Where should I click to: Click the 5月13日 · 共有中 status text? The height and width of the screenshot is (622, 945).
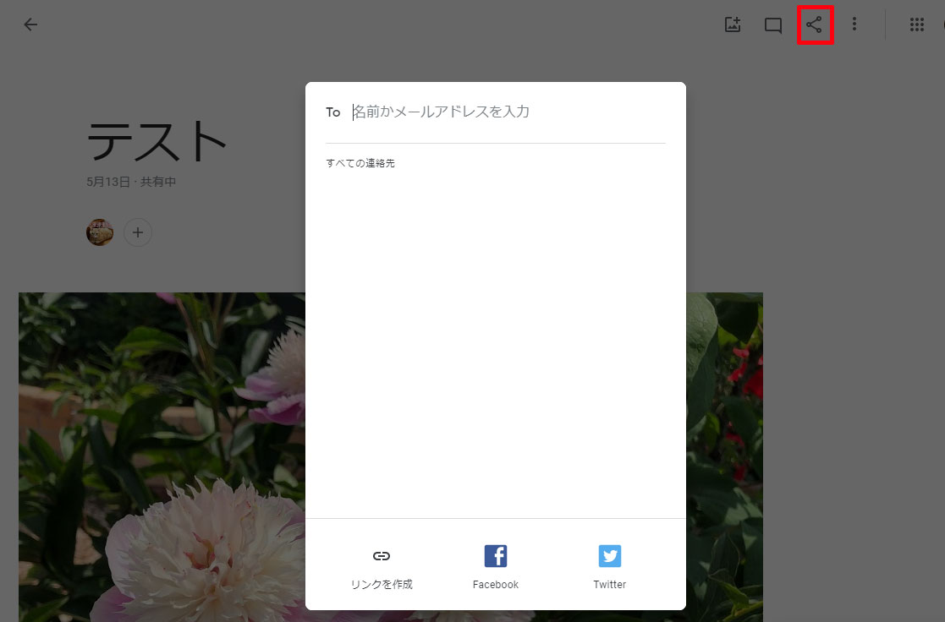[x=131, y=182]
